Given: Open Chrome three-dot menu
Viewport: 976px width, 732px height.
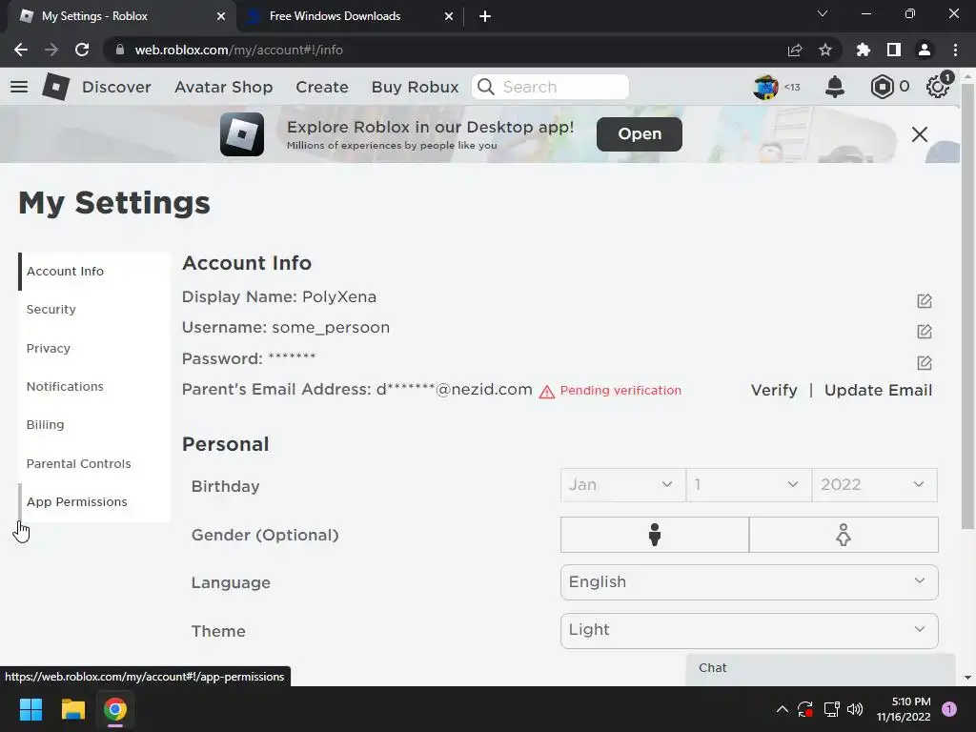Looking at the screenshot, I should coord(955,50).
